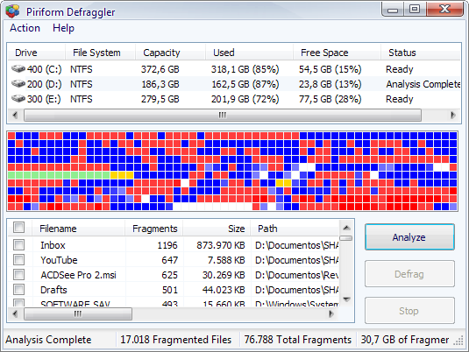The width and height of the screenshot is (469, 352).
Task: Open the Help menu
Action: click(x=63, y=28)
